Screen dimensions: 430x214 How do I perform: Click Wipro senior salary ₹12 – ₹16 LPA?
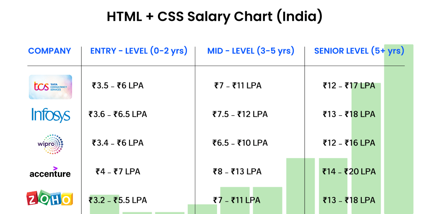[x=349, y=143]
